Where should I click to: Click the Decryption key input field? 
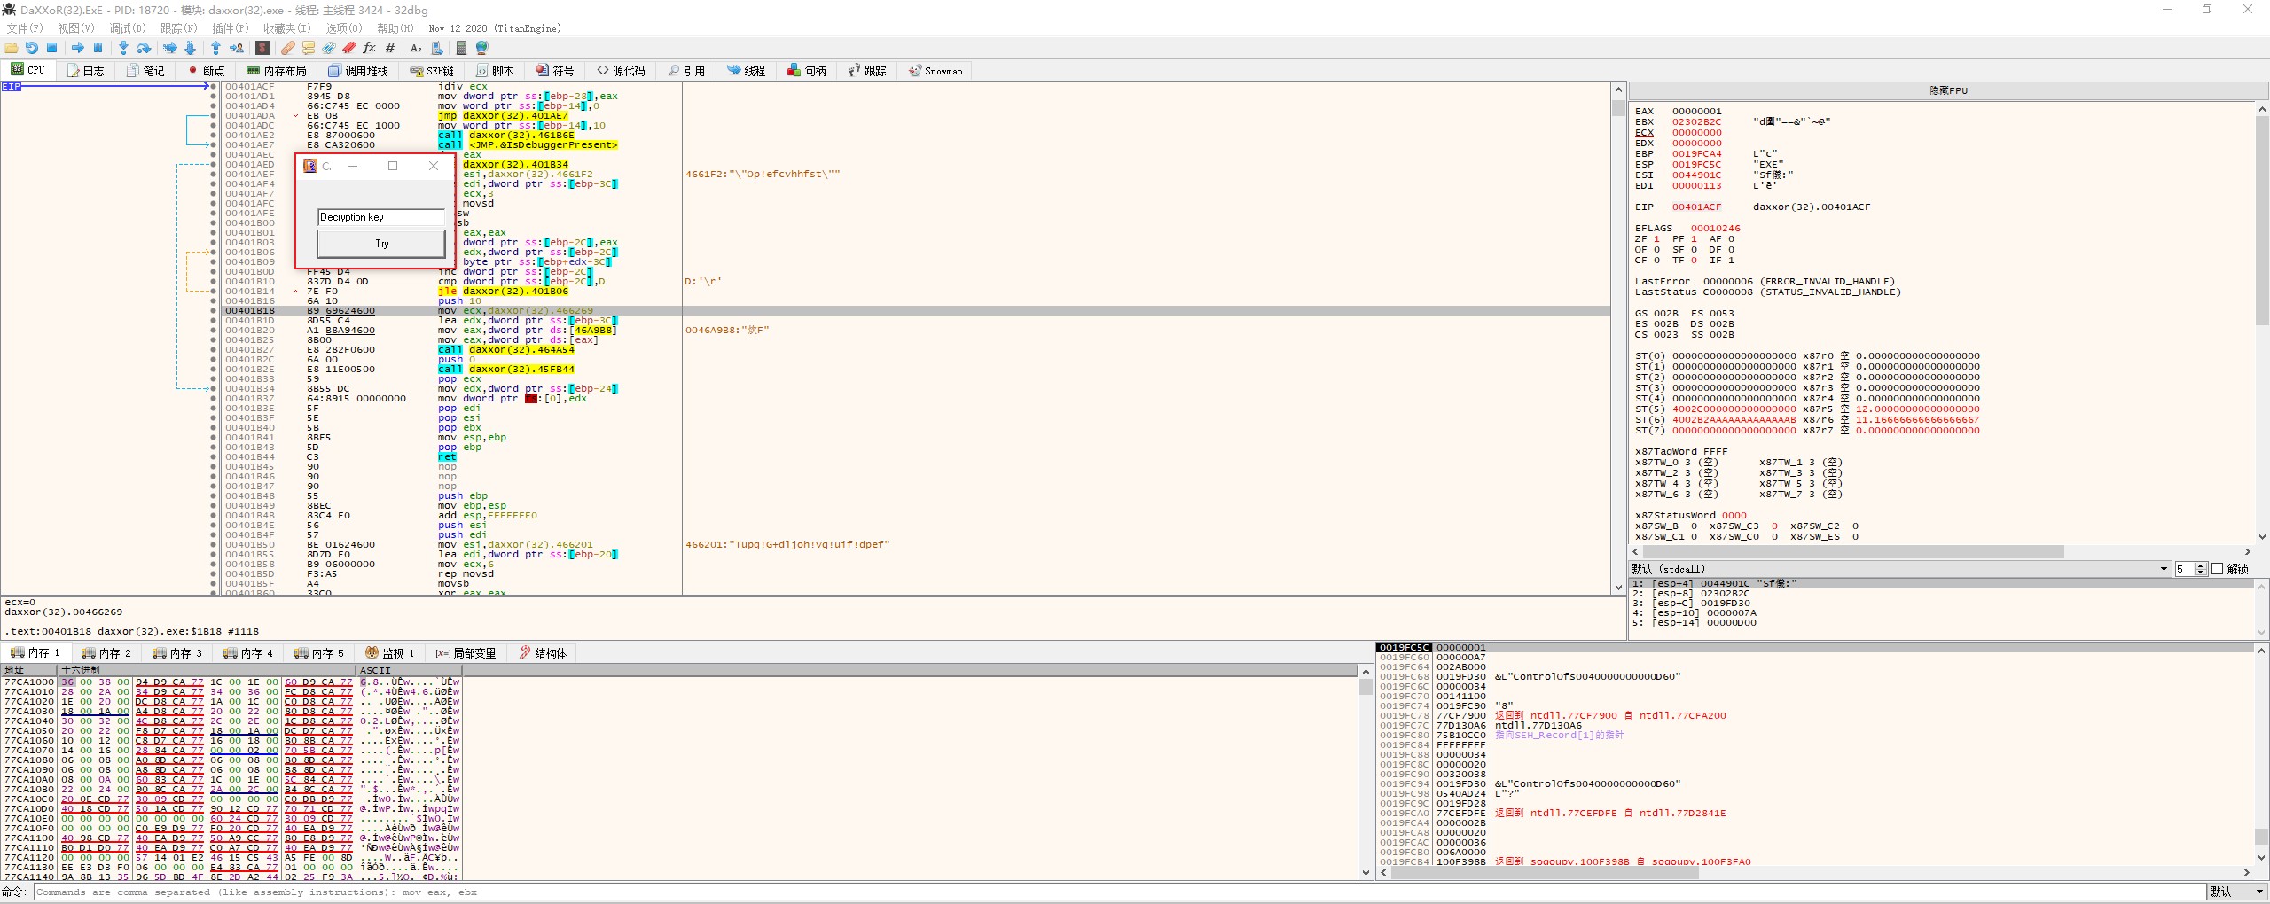[x=381, y=217]
